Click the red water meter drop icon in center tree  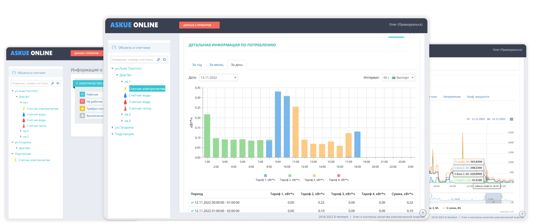[125, 102]
